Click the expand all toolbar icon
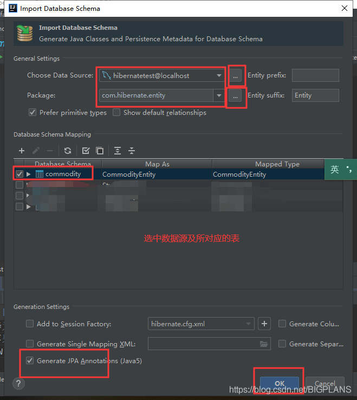 [x=118, y=151]
